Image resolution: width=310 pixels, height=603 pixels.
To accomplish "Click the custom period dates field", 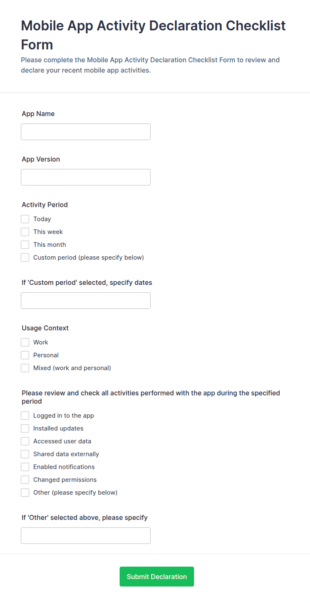I will coord(86,301).
